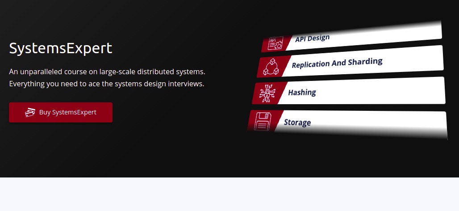The image size is (459, 211).
Task: Click the Buy SystemsExpert button
Action: (61, 113)
